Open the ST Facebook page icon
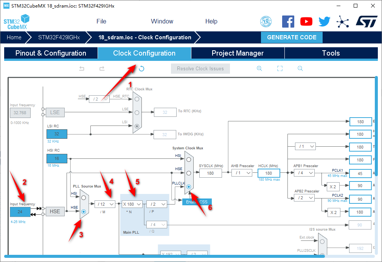Screen dimensions: 382x262 click(x=288, y=22)
